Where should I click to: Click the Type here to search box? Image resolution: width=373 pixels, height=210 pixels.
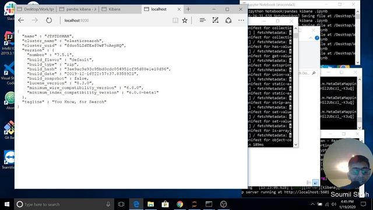64,204
